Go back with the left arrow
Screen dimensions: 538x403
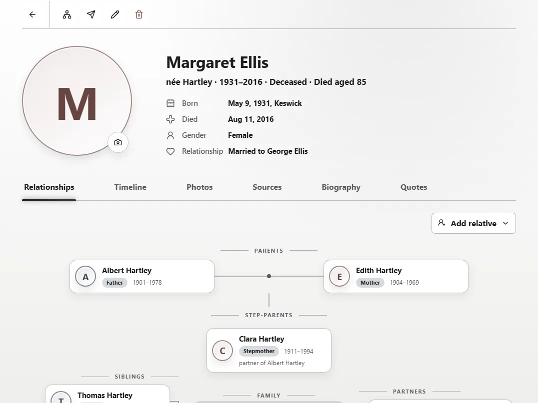32,14
